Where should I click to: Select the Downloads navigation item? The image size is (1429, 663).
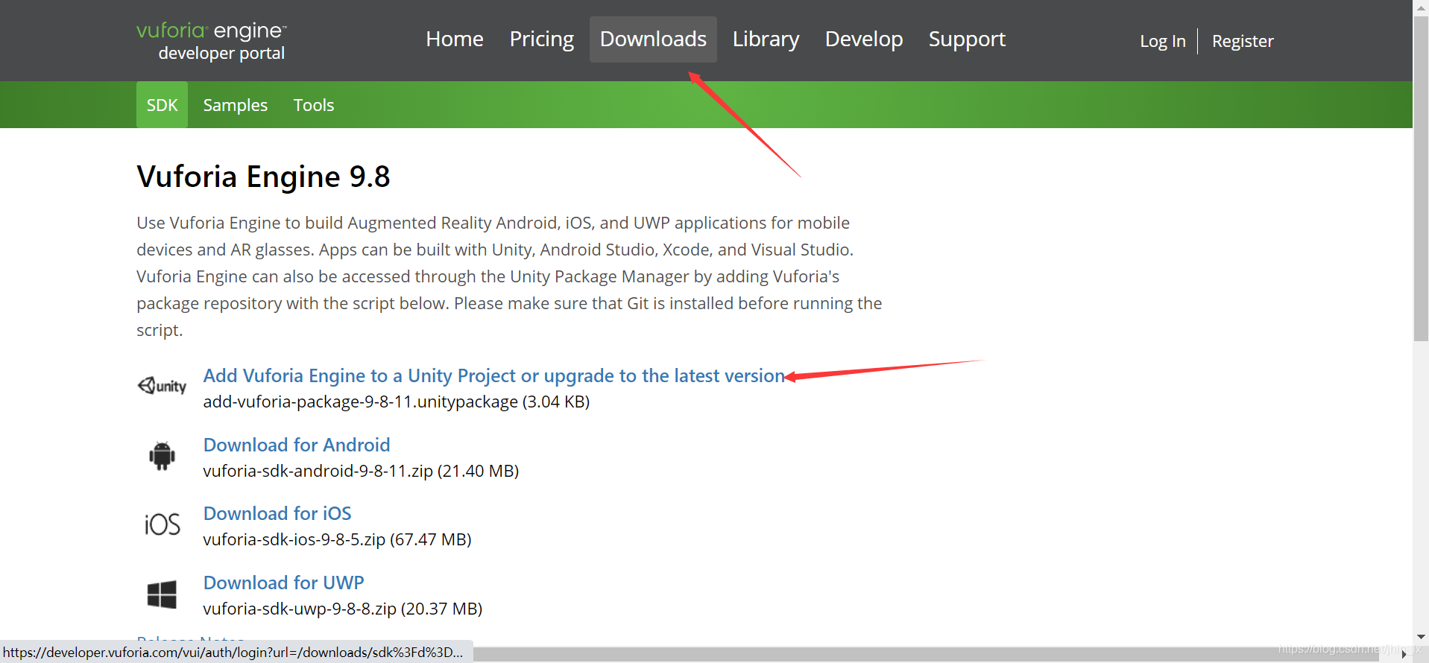coord(653,39)
